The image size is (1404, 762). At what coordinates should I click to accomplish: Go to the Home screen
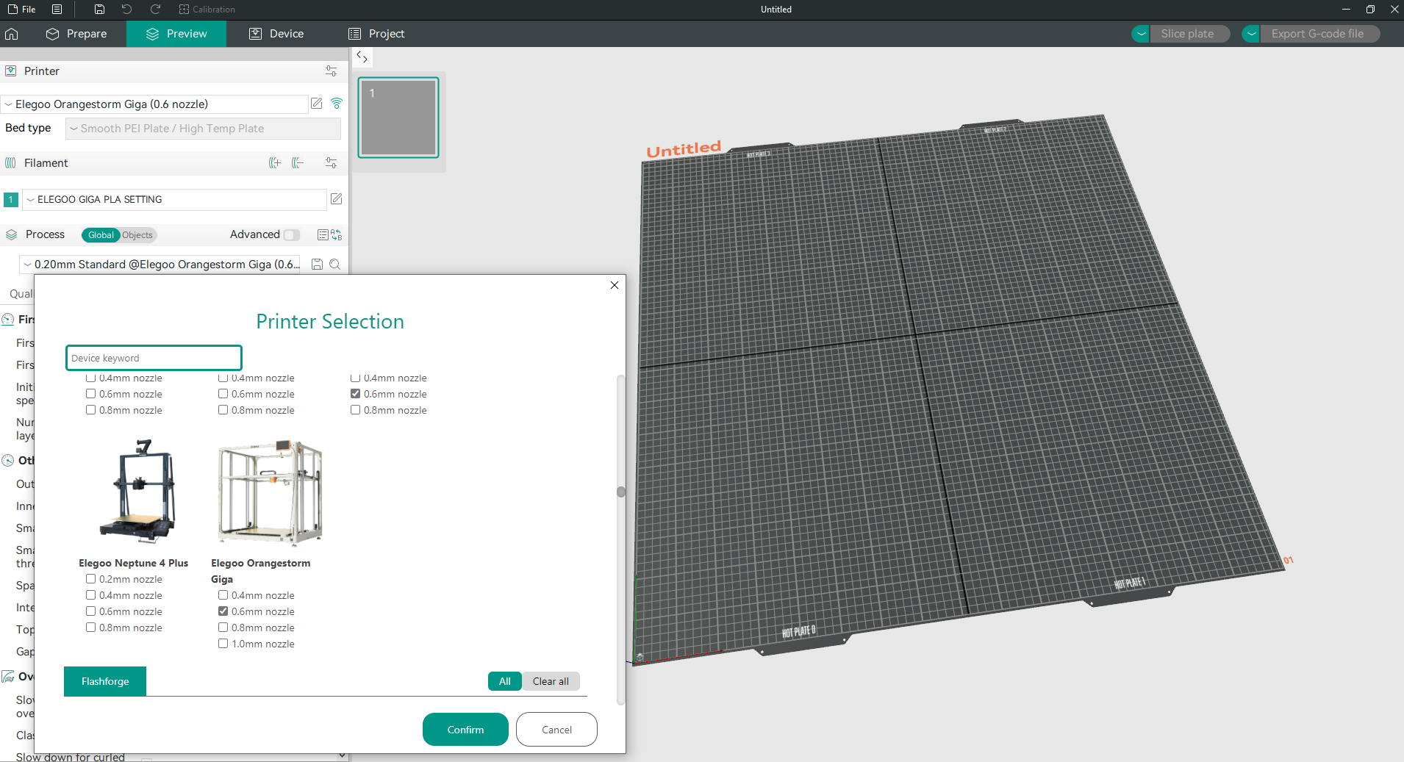pos(12,34)
